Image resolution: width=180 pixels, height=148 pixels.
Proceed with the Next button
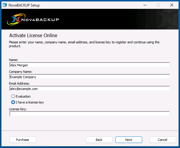pos(129,140)
